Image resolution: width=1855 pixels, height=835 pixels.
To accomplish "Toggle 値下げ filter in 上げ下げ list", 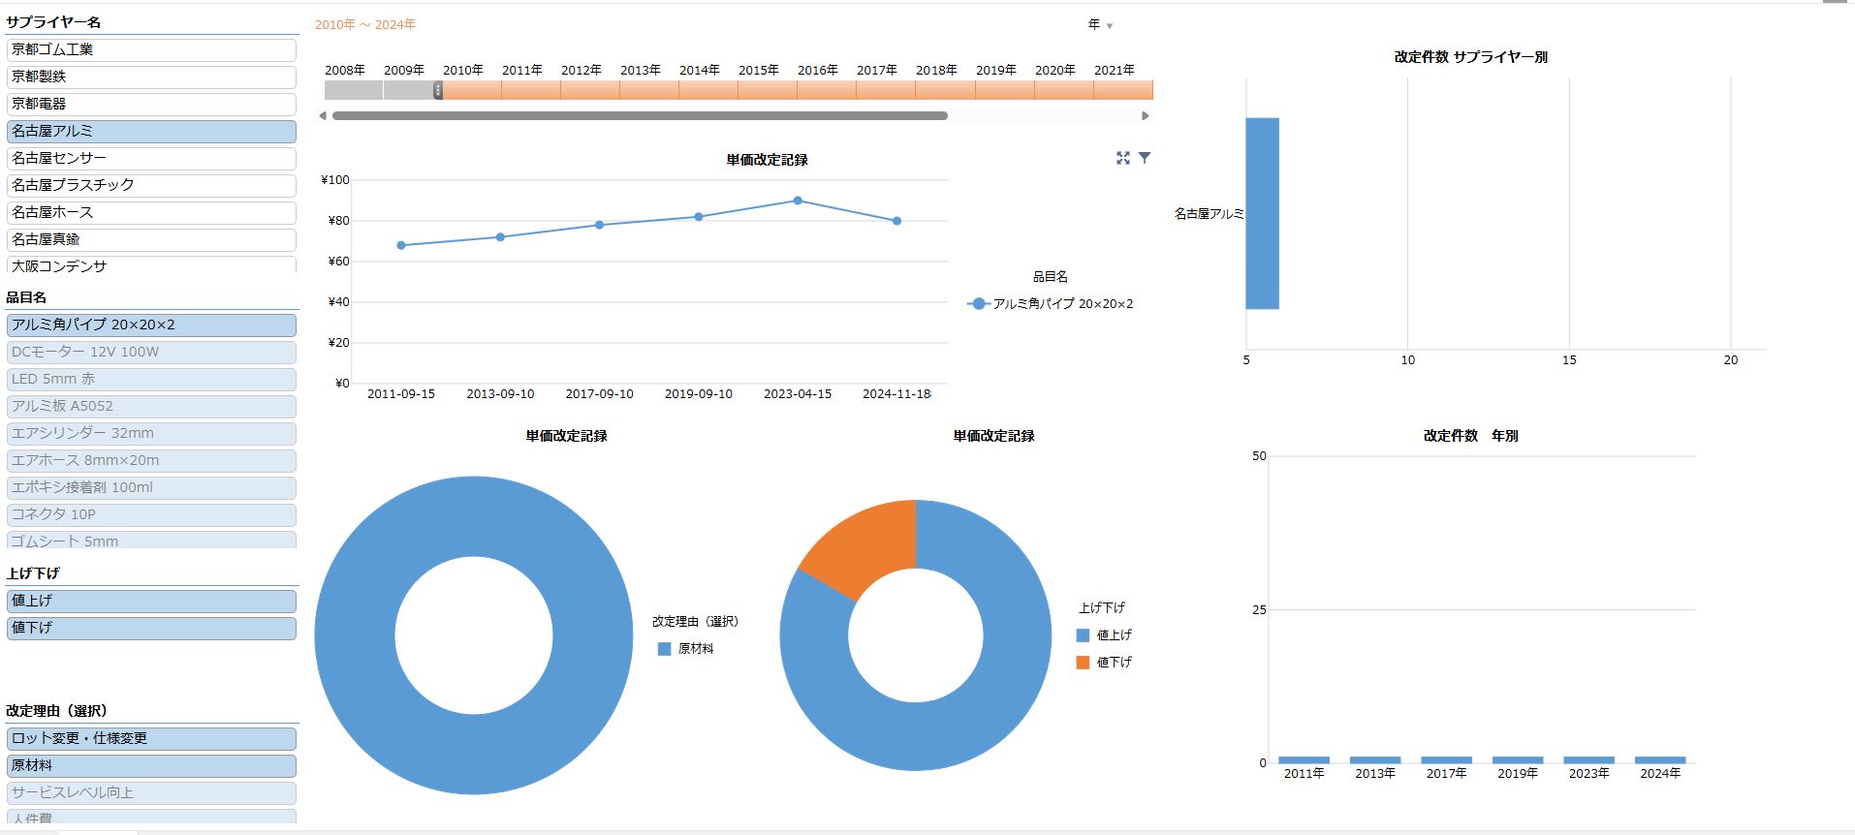I will (x=151, y=629).
